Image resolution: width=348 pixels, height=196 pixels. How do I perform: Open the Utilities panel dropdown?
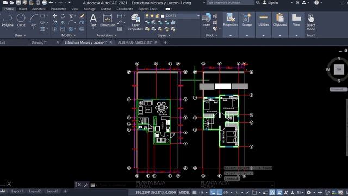pyautogui.click(x=263, y=36)
